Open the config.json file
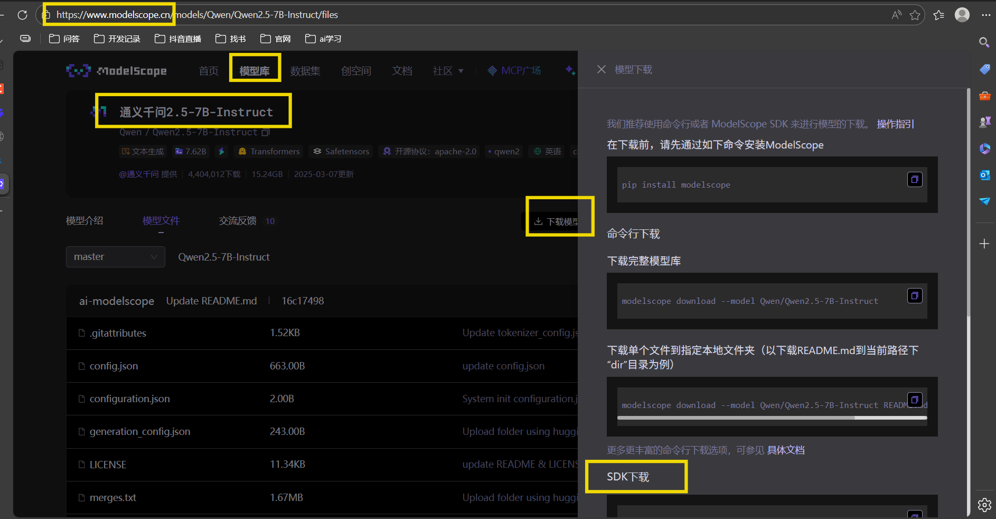 114,366
